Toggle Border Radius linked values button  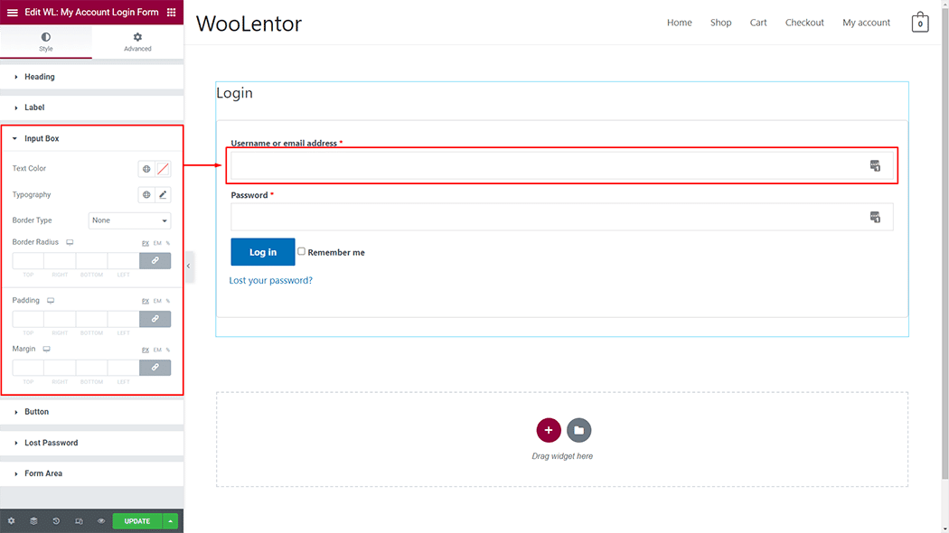pos(155,261)
